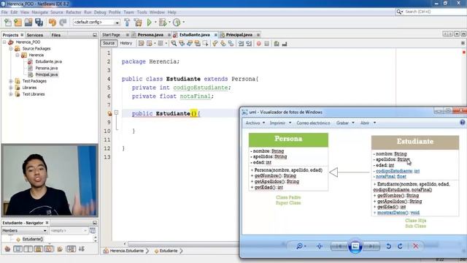Start macro recording with red circle icon
467x263 pixels.
pos(258,44)
